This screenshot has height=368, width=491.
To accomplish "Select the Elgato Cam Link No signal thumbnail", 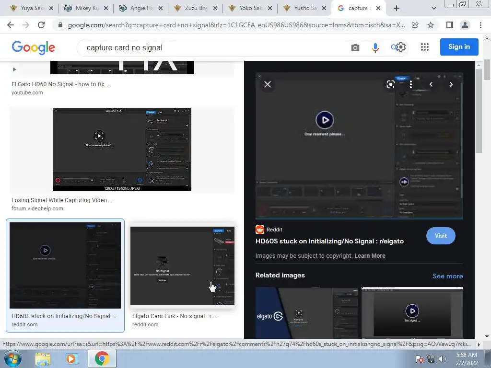I will pos(182,265).
